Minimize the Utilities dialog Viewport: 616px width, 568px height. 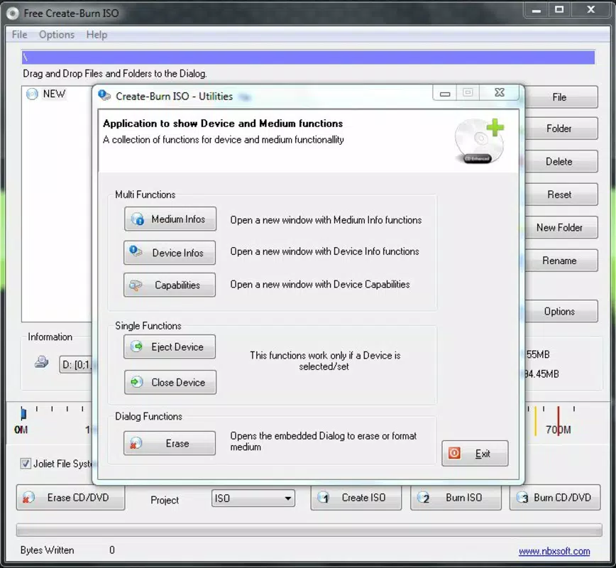(x=445, y=93)
